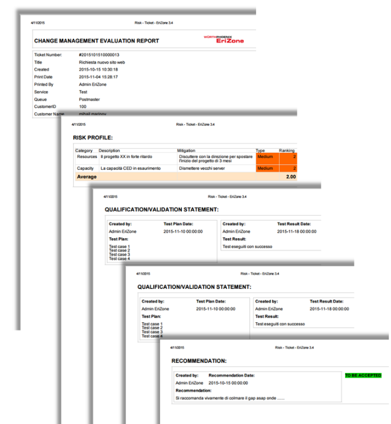This screenshot has height=424, width=391.
Task: Click the 'Customer Name' label
Action: pos(49,114)
